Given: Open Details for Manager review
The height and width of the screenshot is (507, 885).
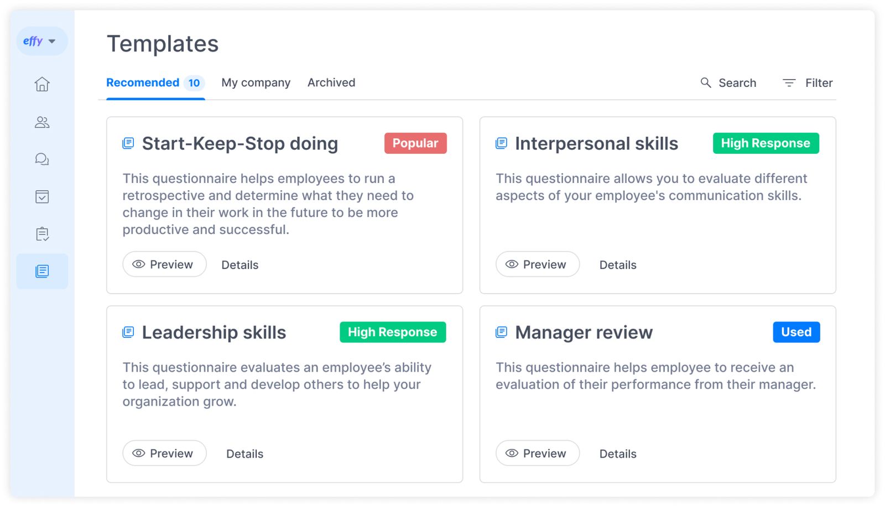Looking at the screenshot, I should [618, 453].
